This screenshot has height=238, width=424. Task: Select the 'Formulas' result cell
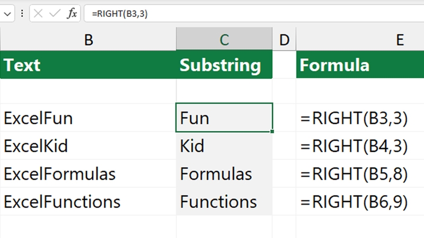coord(224,173)
